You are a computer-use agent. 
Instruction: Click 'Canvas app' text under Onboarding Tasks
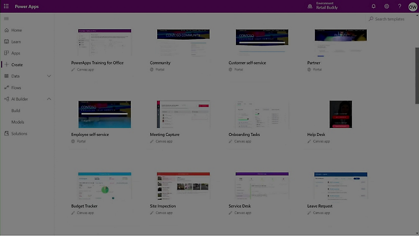pyautogui.click(x=242, y=141)
